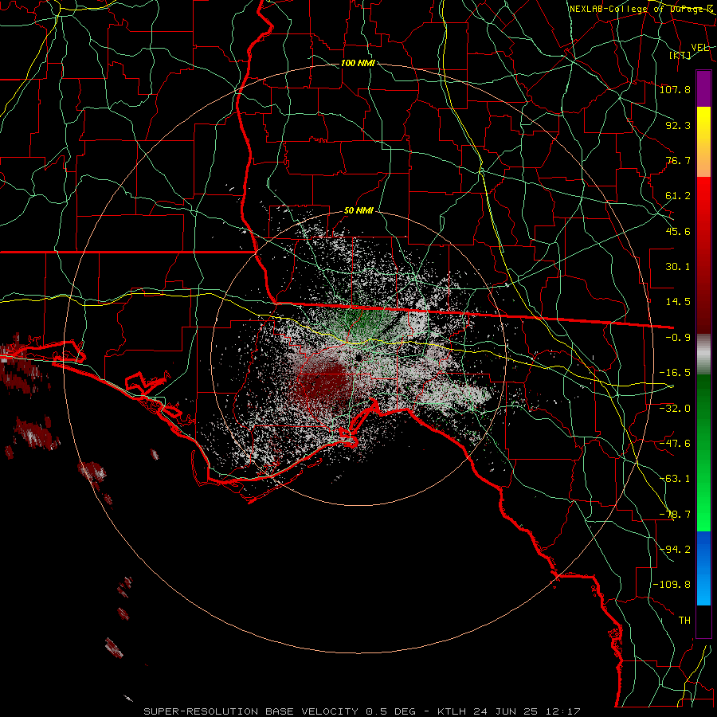Click the -47.6 velocity scale value

click(675, 443)
